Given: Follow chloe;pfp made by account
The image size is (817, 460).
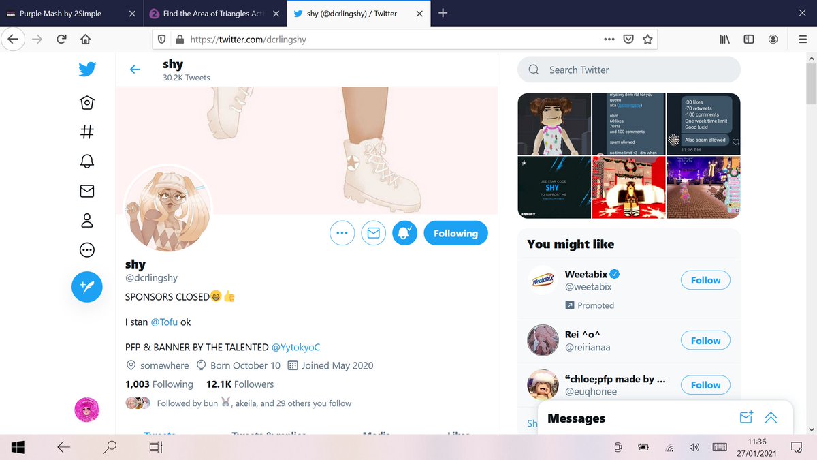Looking at the screenshot, I should (x=705, y=385).
